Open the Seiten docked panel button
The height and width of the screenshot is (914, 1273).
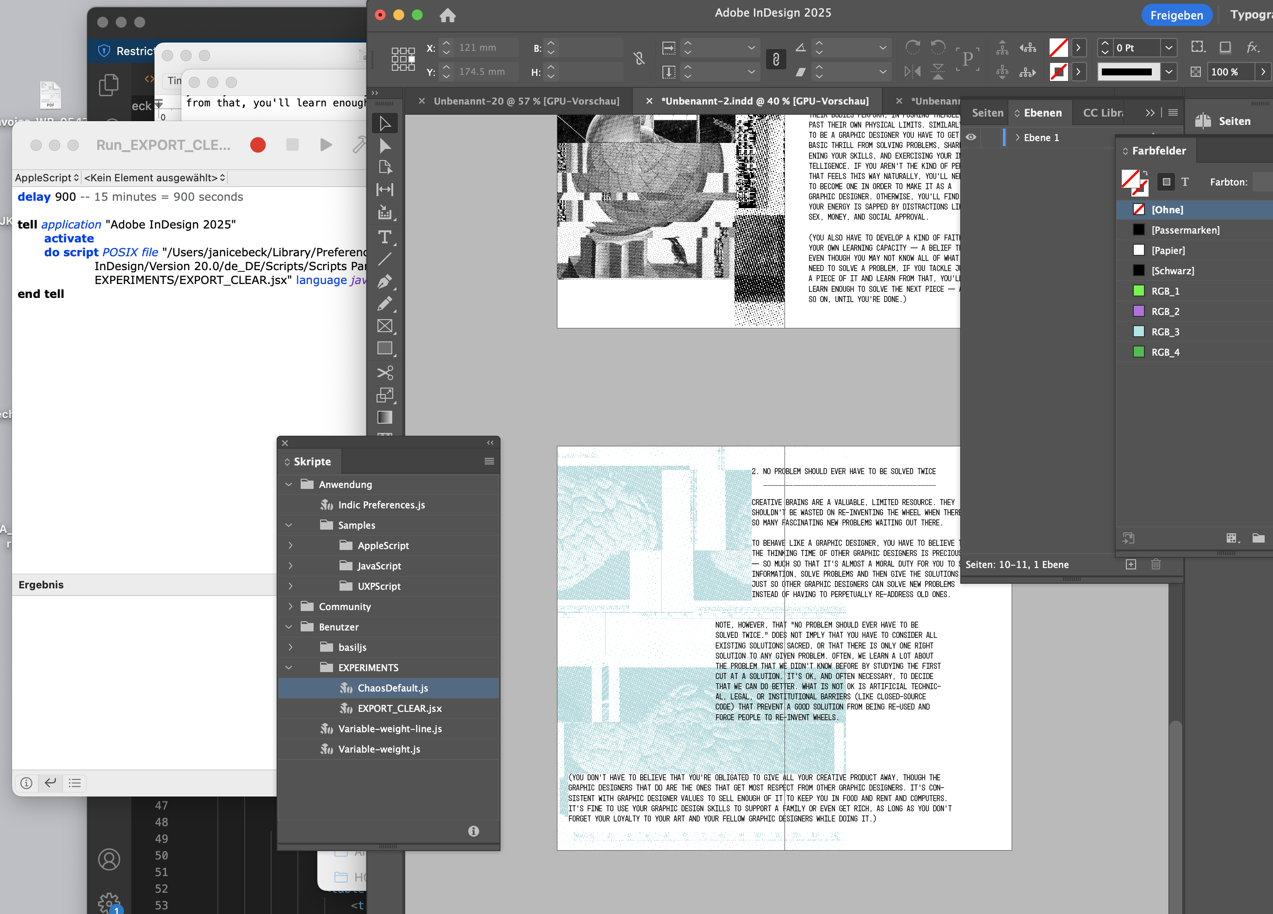click(1224, 121)
